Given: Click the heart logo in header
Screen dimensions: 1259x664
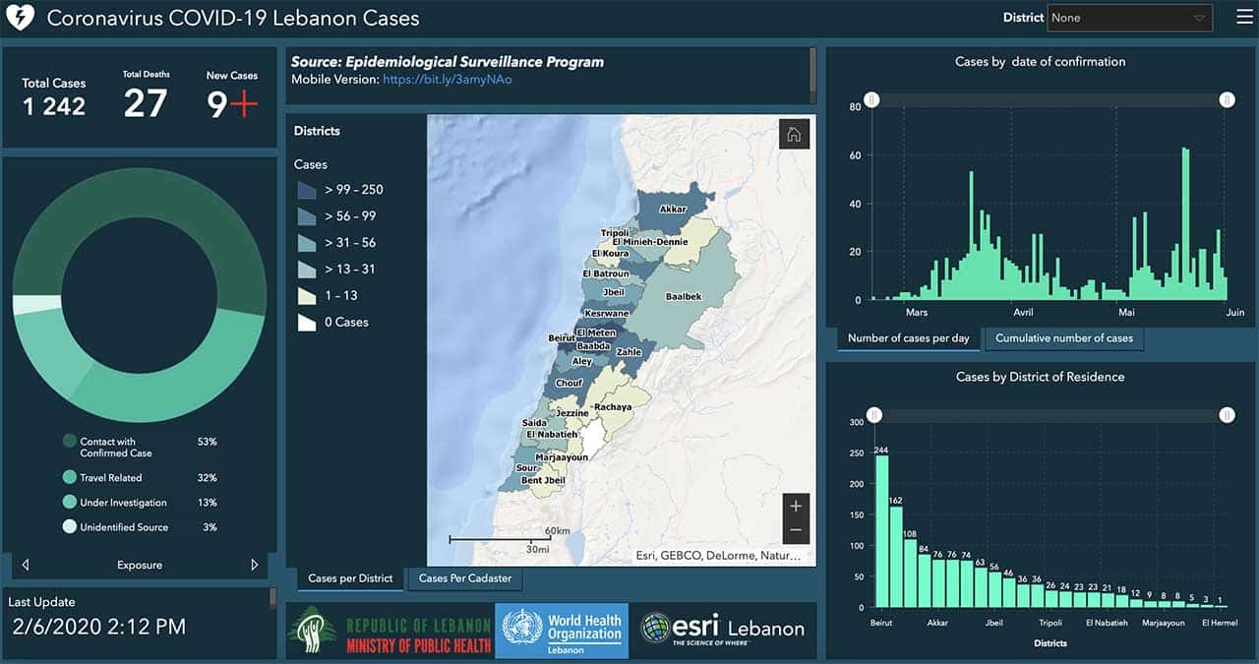Looking at the screenshot, I should click(x=21, y=18).
